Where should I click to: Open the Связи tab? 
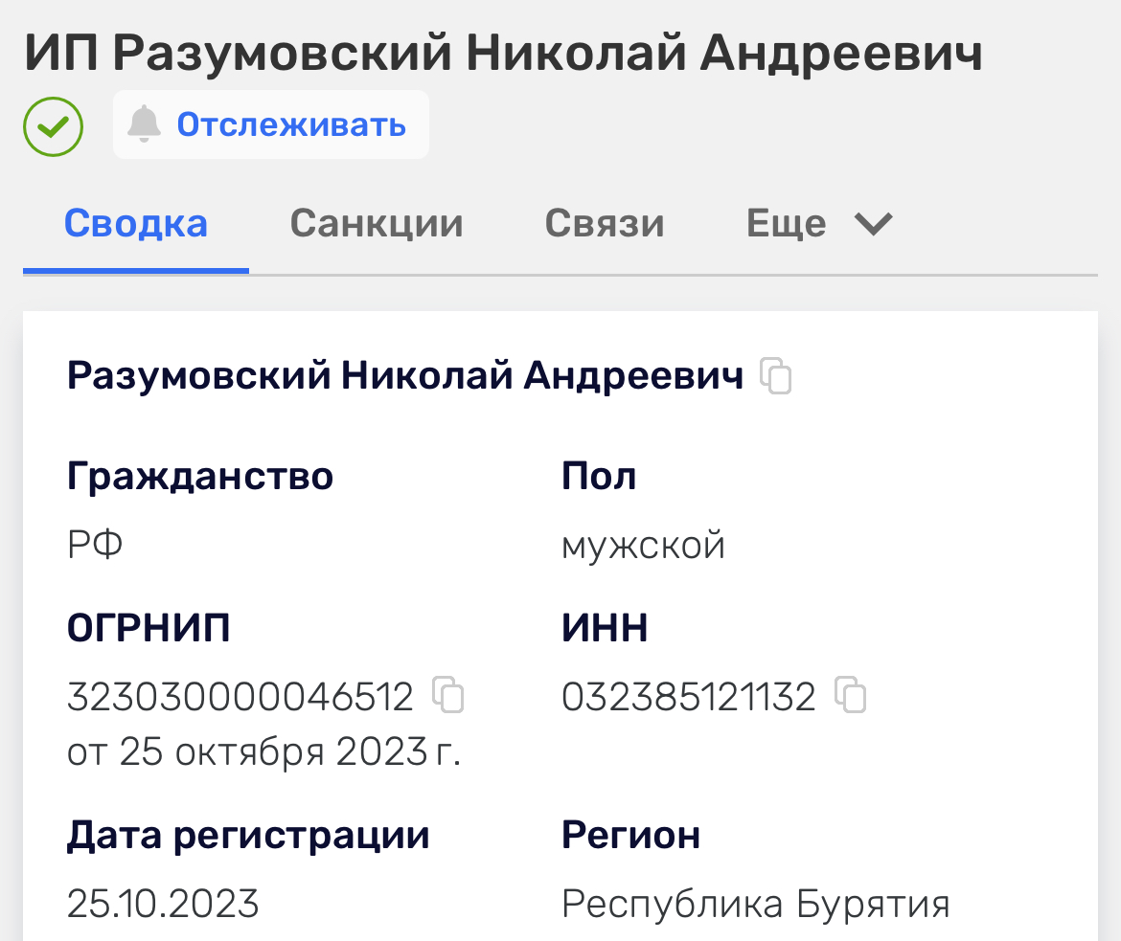605,222
